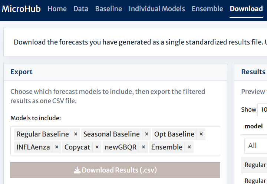
Task: Remove Seasonal Baseline from selected models
Action: tap(146, 134)
